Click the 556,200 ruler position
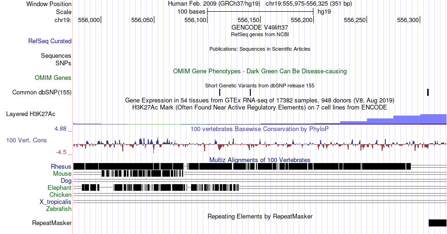The width and height of the screenshot is (447, 234). pos(302,20)
